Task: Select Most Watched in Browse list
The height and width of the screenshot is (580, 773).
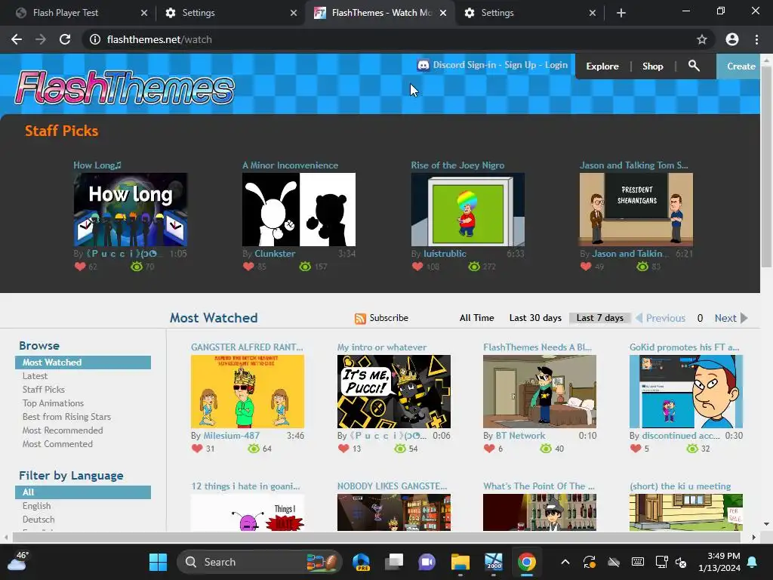Action: pos(83,362)
